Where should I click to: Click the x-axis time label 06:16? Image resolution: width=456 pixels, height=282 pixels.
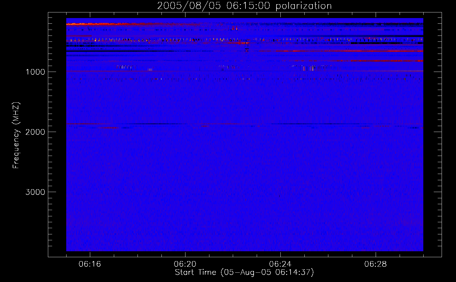tap(90, 264)
